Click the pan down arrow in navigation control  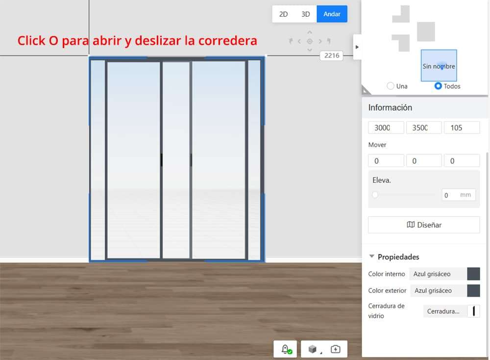(x=309, y=50)
